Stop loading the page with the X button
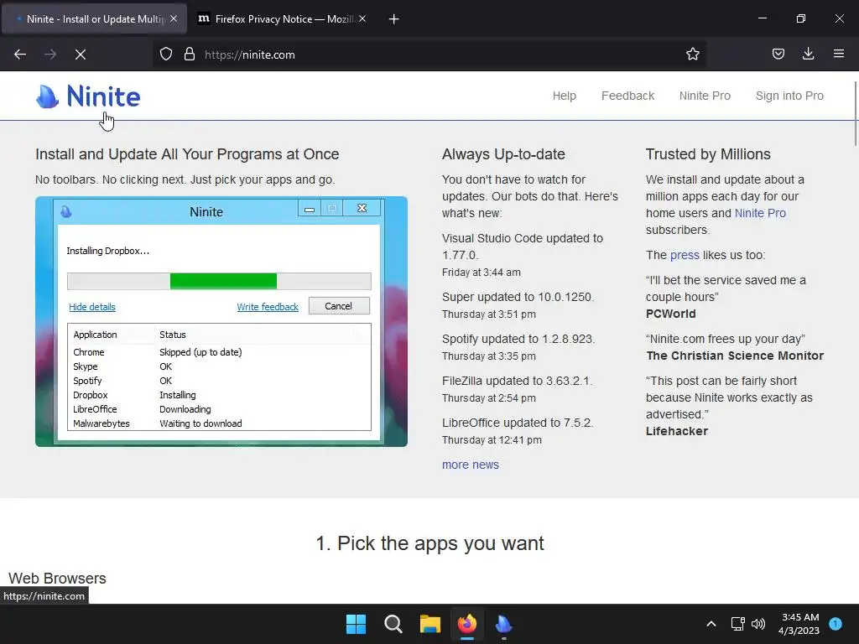 pos(80,55)
